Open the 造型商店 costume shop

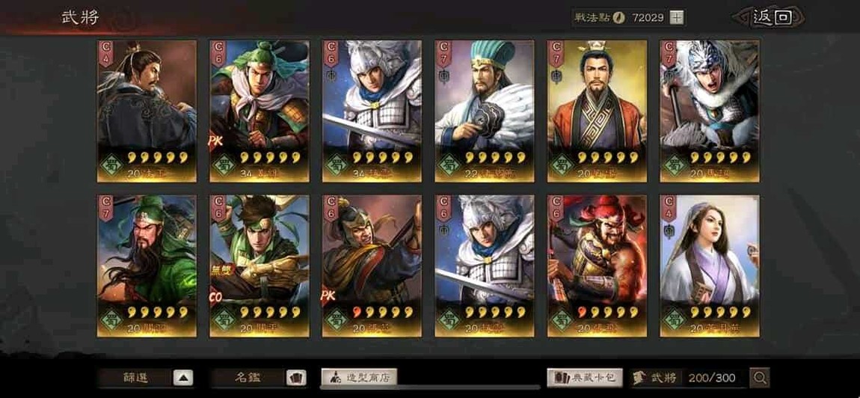coord(359,377)
